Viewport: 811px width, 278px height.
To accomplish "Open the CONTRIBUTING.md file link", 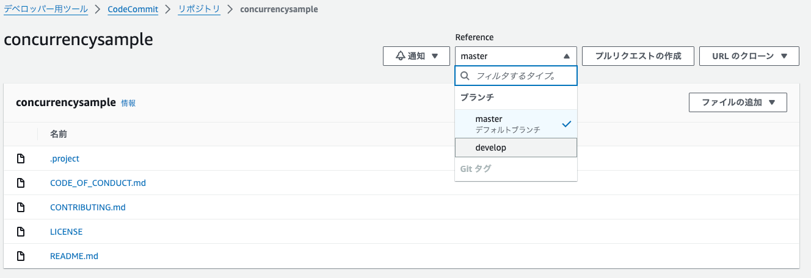I will (x=88, y=207).
